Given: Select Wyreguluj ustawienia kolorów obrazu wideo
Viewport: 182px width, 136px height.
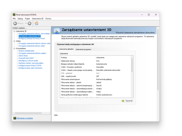Looking at the screenshot, I should pos(34,44).
